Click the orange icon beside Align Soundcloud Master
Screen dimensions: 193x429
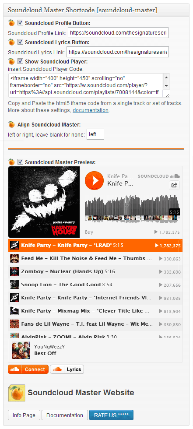11,124
